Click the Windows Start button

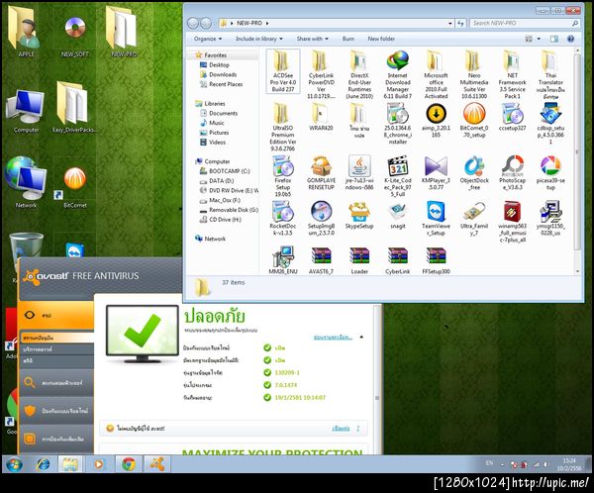(x=14, y=464)
